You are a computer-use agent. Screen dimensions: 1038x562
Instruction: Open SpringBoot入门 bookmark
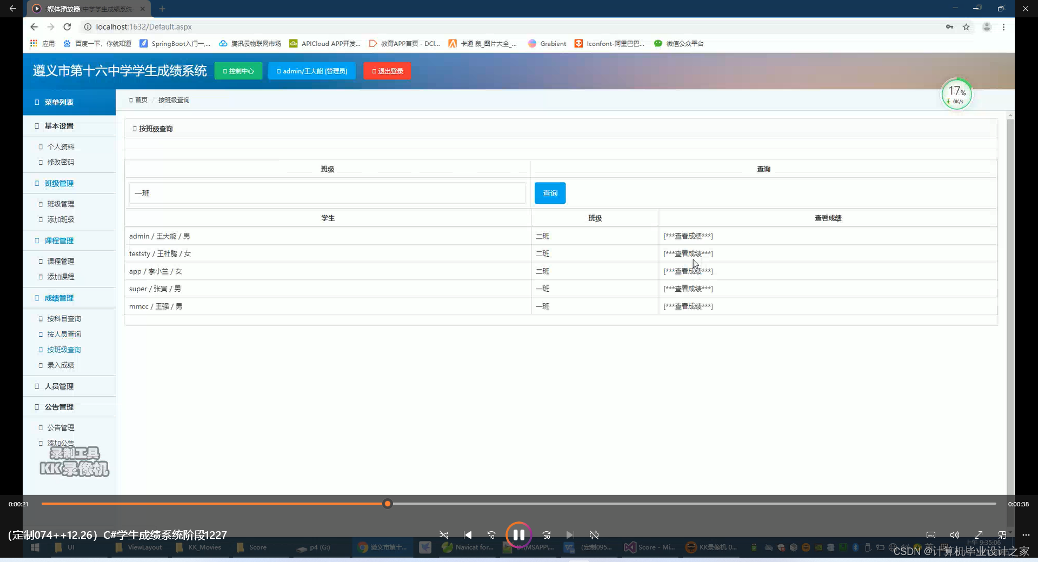pyautogui.click(x=175, y=44)
